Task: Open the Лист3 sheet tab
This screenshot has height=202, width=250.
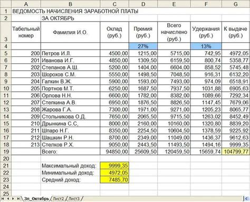Action: click(74, 199)
